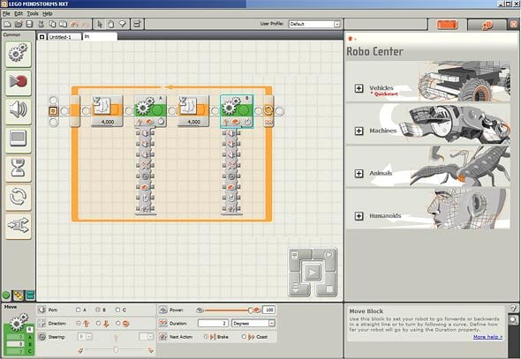Switch to the Complete palette tab
The height and width of the screenshot is (359, 521).
[19, 295]
